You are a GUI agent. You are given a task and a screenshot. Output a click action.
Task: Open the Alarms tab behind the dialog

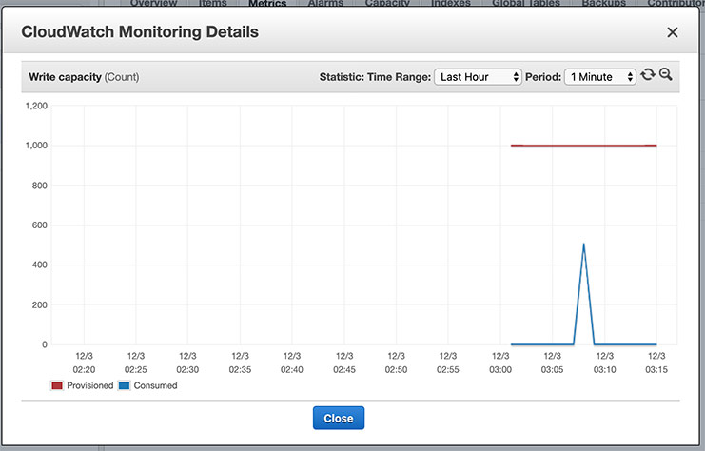(325, 3)
